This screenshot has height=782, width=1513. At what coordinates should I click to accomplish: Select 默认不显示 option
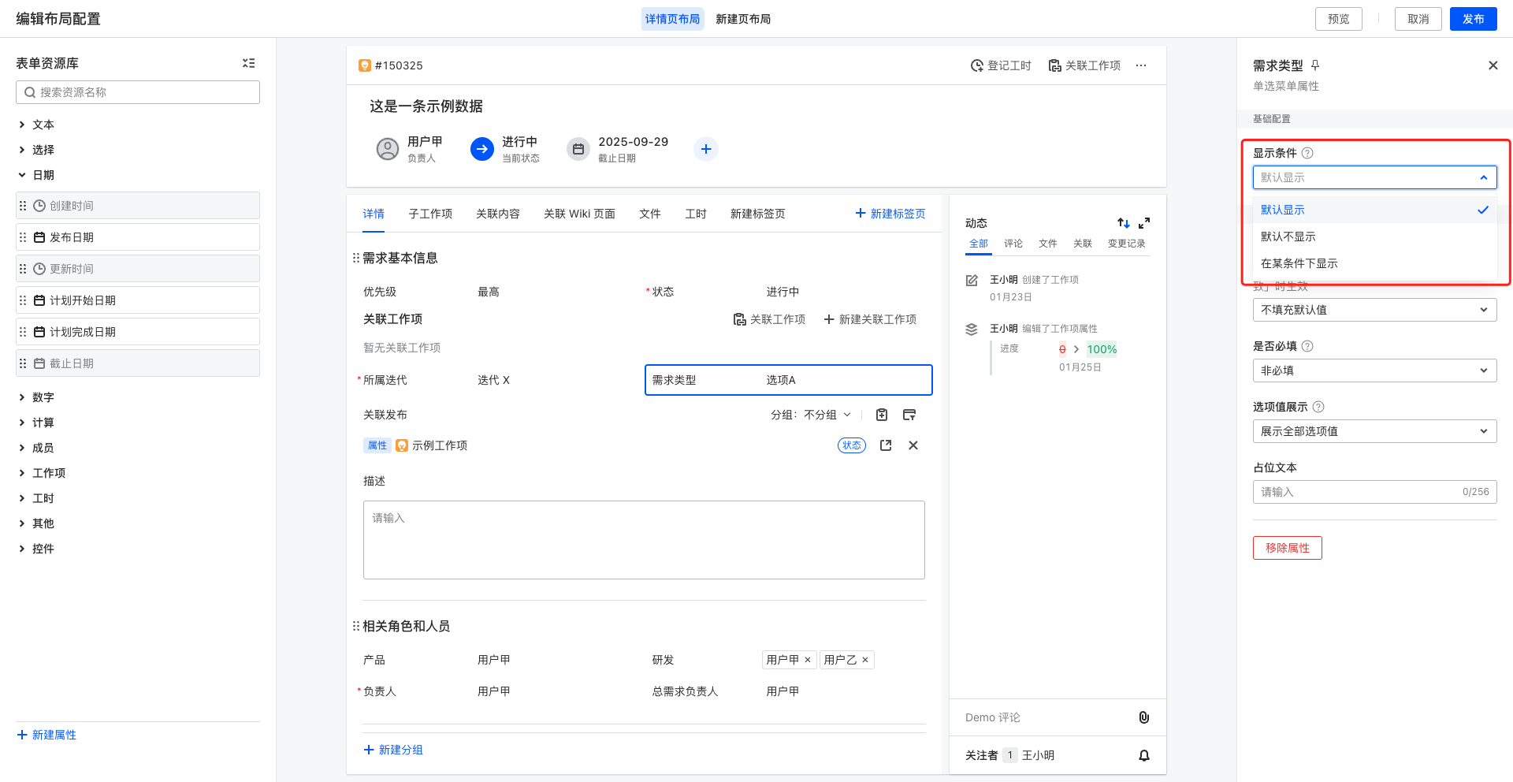(x=1374, y=236)
